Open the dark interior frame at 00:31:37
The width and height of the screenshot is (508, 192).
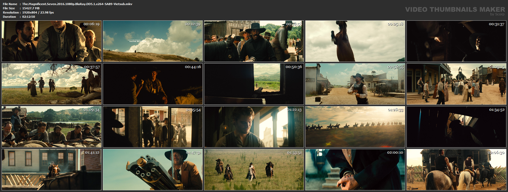pyautogui.click(x=456, y=41)
